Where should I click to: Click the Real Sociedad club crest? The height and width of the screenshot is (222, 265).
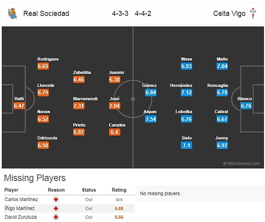click(12, 14)
